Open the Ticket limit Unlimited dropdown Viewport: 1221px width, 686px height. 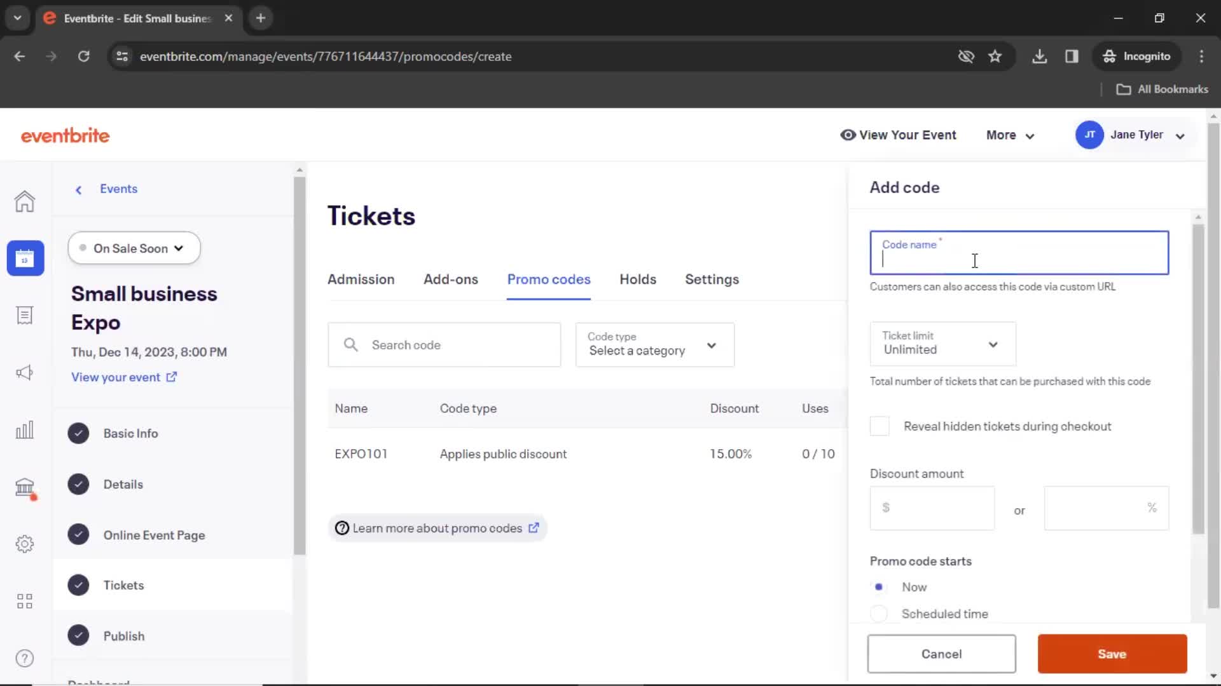(x=942, y=344)
